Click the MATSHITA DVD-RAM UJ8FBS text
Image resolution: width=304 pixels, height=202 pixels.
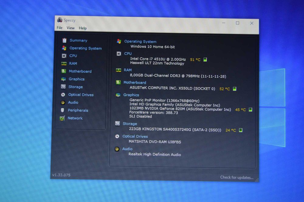click(155, 142)
